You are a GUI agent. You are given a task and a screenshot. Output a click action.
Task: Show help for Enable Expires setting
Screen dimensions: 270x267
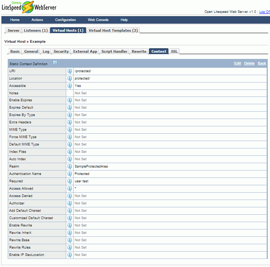pyautogui.click(x=70, y=100)
